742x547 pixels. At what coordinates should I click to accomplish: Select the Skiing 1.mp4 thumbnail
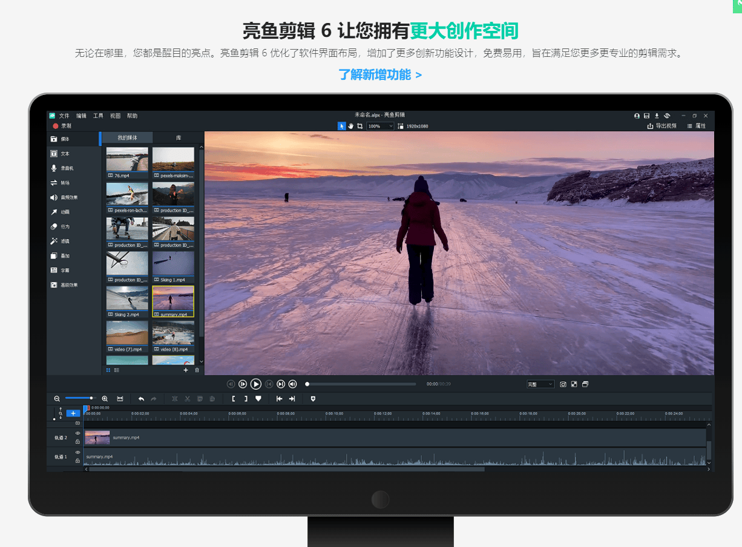[x=173, y=267]
